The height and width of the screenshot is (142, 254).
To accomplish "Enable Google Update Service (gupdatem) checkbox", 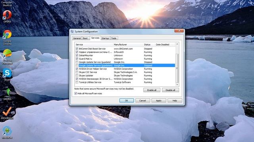I will pos(77,65).
